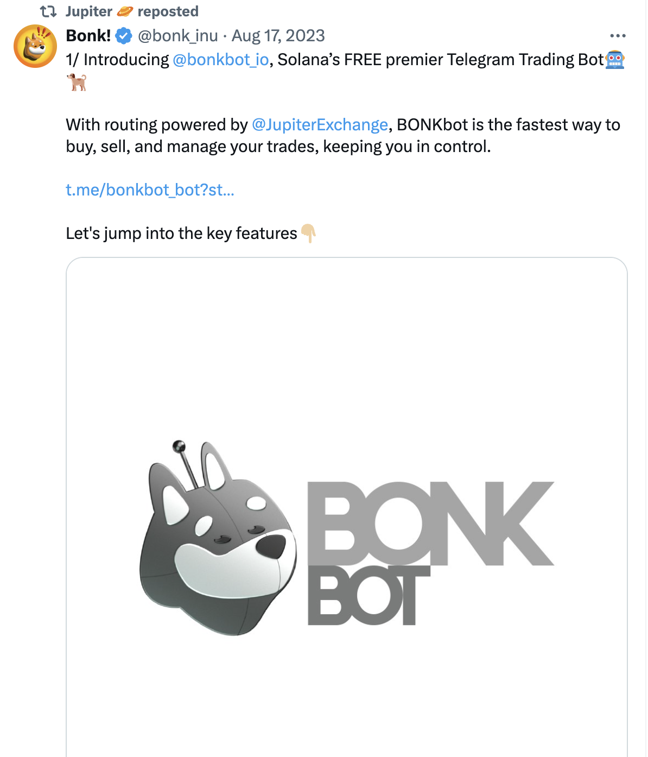Screen dimensions: 648x757
Task: Open the Bonk! profile avatar
Action: coord(35,46)
